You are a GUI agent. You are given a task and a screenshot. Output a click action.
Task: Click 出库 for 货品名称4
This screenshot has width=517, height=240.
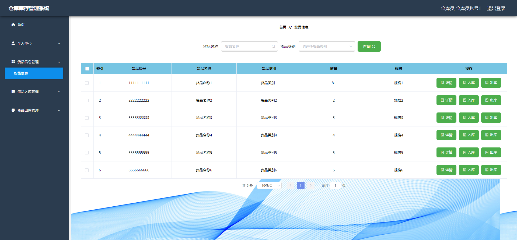(x=491, y=135)
